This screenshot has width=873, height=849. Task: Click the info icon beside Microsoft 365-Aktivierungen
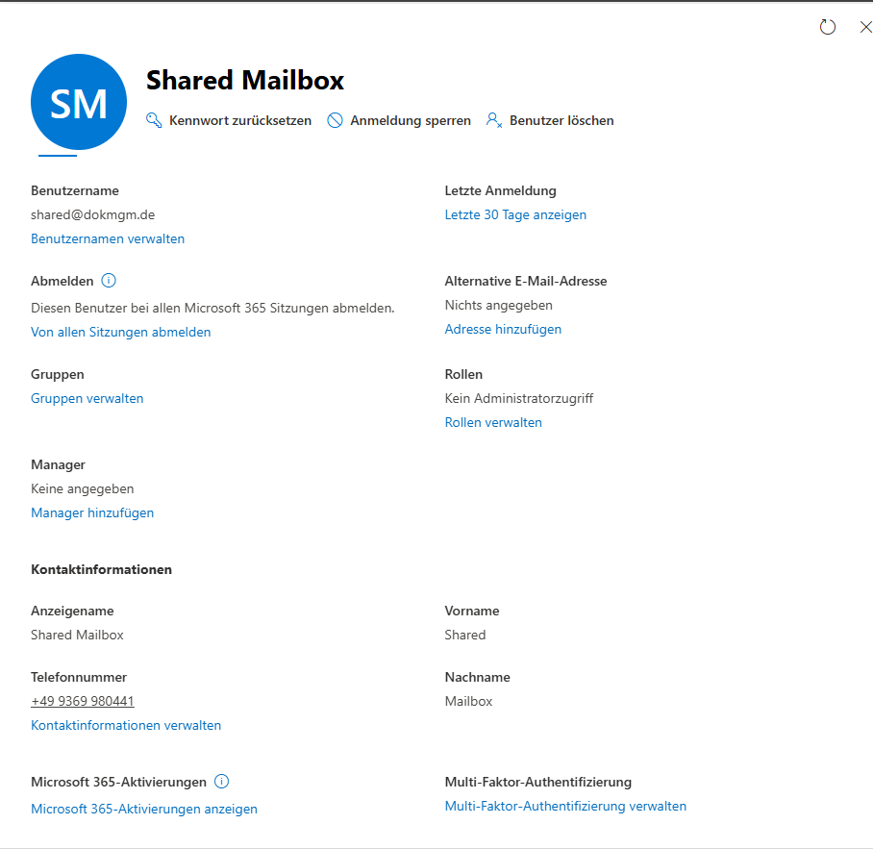pos(222,782)
